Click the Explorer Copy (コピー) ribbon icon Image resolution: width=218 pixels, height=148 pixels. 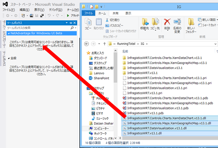[x=88, y=22]
